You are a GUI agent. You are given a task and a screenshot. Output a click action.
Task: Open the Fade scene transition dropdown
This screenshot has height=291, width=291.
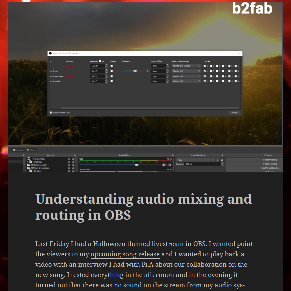[x=198, y=160]
